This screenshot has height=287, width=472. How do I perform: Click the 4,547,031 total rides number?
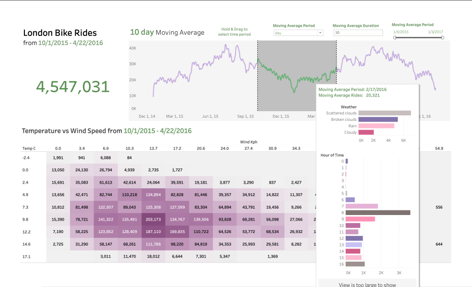pos(73,87)
